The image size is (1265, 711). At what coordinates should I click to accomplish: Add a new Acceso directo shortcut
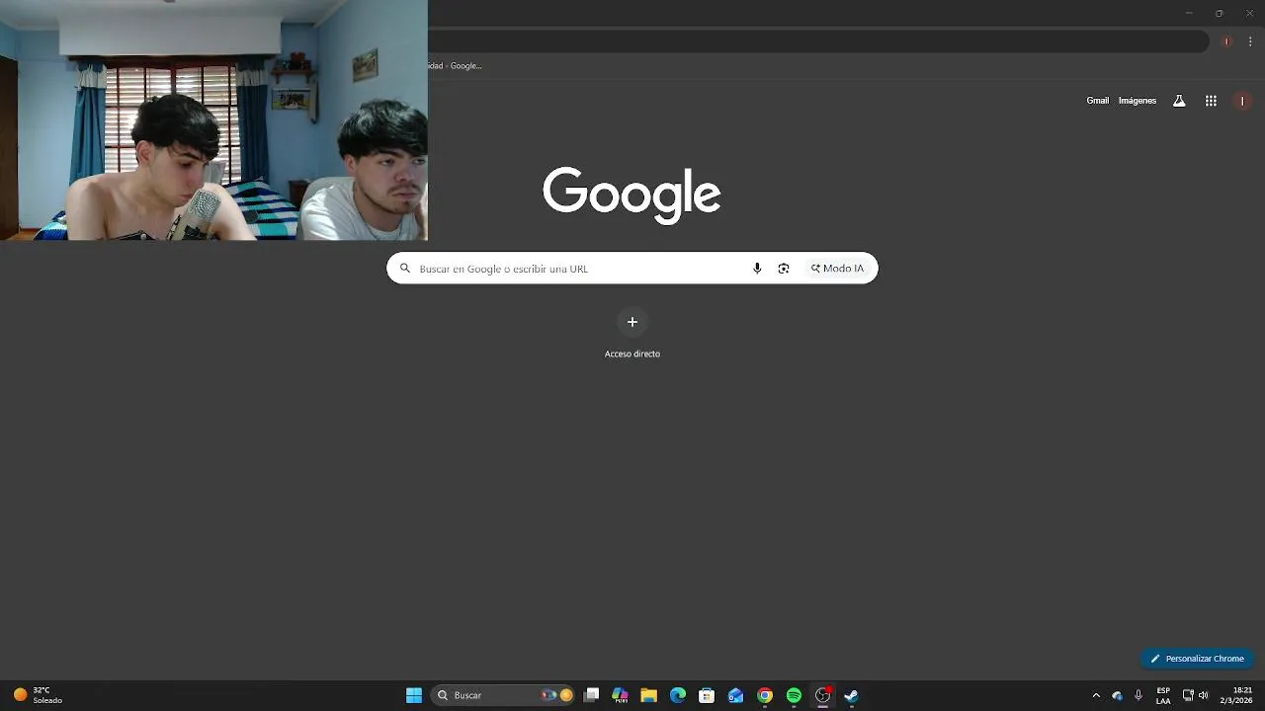point(632,322)
